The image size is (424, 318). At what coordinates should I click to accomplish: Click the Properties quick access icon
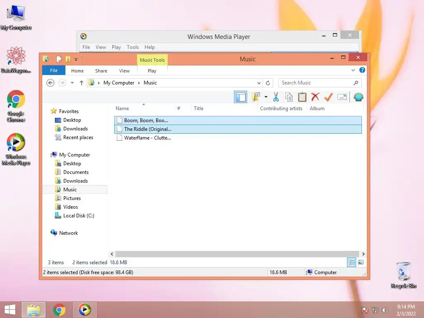59,59
